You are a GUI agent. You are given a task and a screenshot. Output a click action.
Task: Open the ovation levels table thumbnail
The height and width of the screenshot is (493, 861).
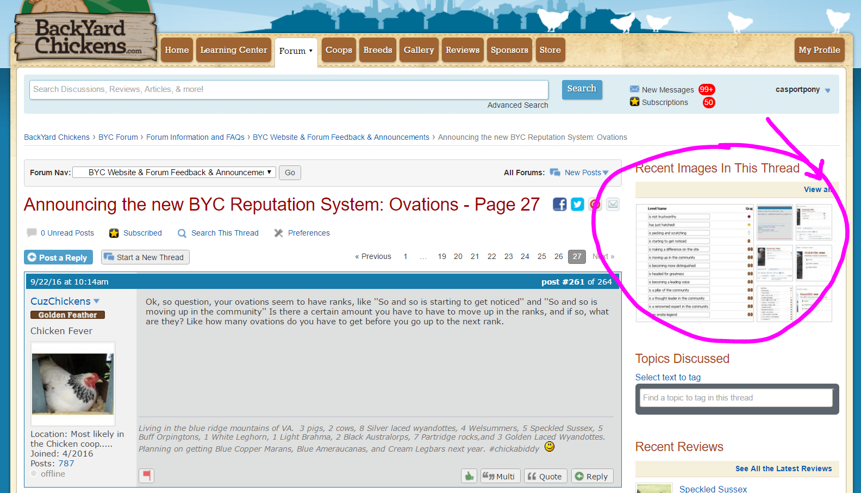[x=695, y=263]
